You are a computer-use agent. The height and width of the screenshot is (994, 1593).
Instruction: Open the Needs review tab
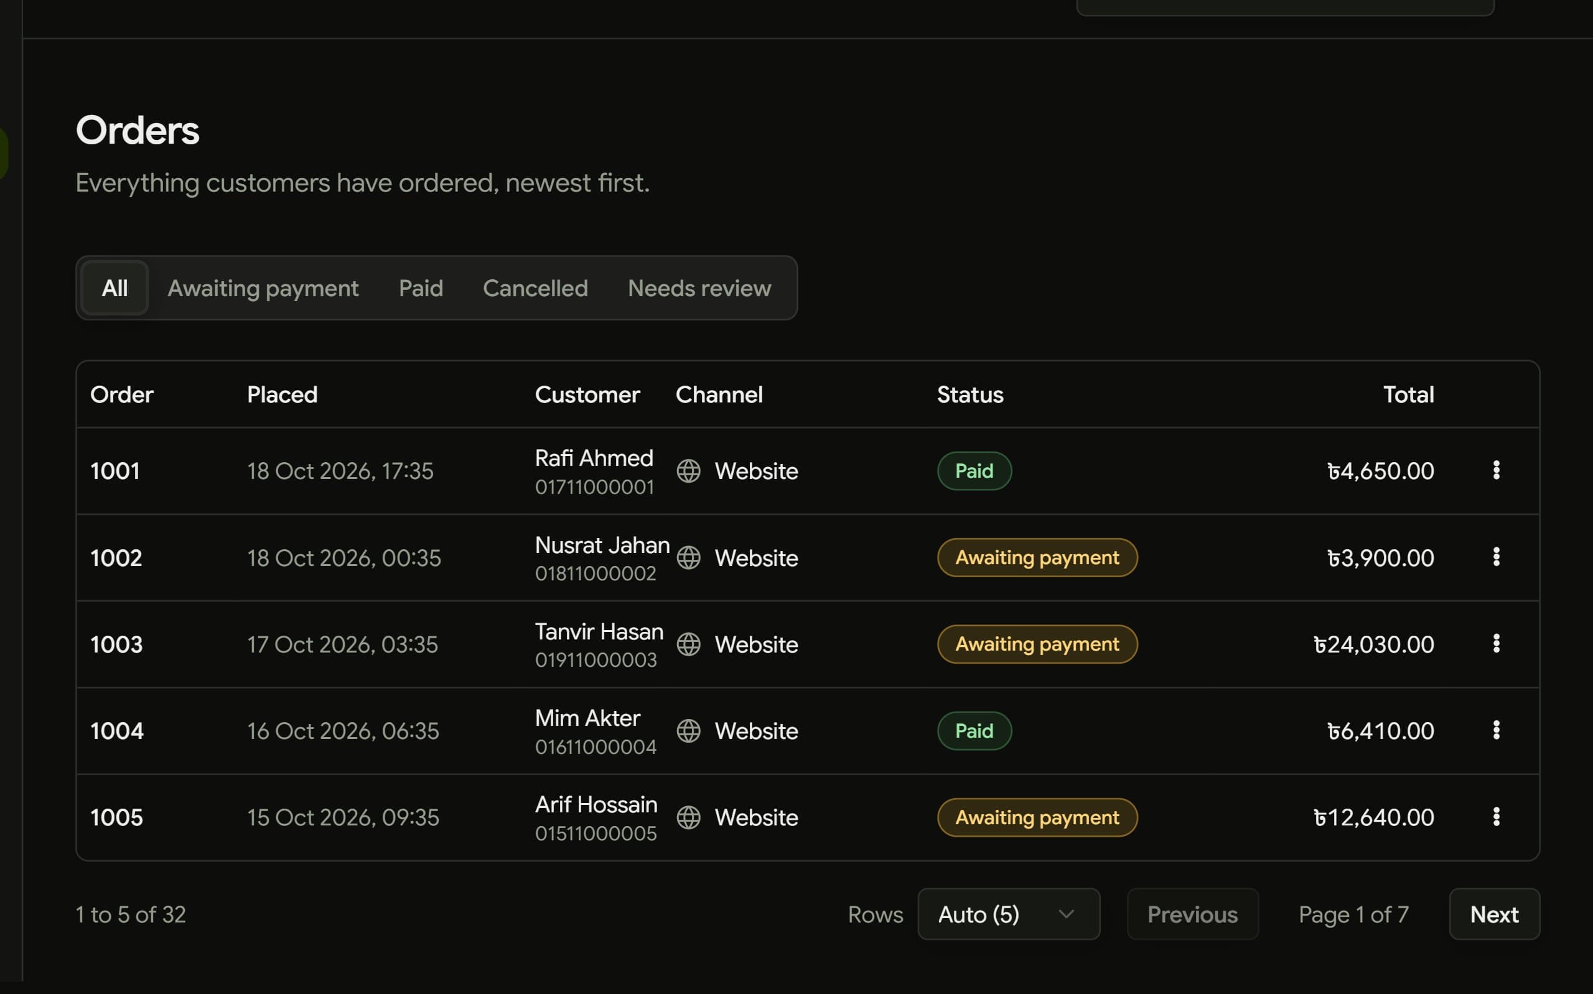[699, 288]
